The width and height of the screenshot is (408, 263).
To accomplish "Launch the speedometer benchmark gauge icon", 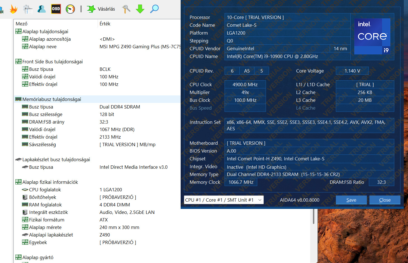I will click(x=70, y=9).
